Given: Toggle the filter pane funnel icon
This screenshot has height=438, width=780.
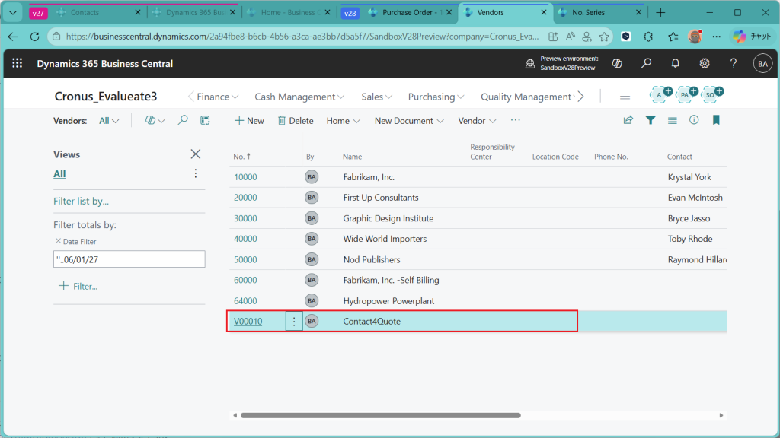Looking at the screenshot, I should 651,120.
